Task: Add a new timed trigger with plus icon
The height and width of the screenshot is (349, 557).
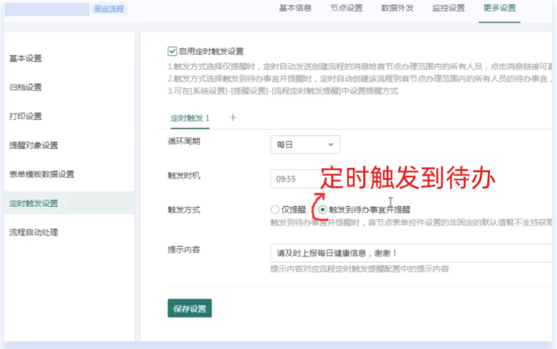Action: tap(233, 118)
